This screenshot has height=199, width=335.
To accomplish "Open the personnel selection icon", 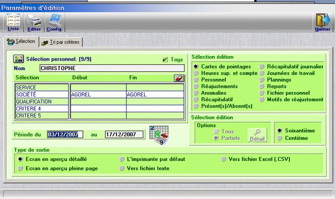I will point(18,59).
